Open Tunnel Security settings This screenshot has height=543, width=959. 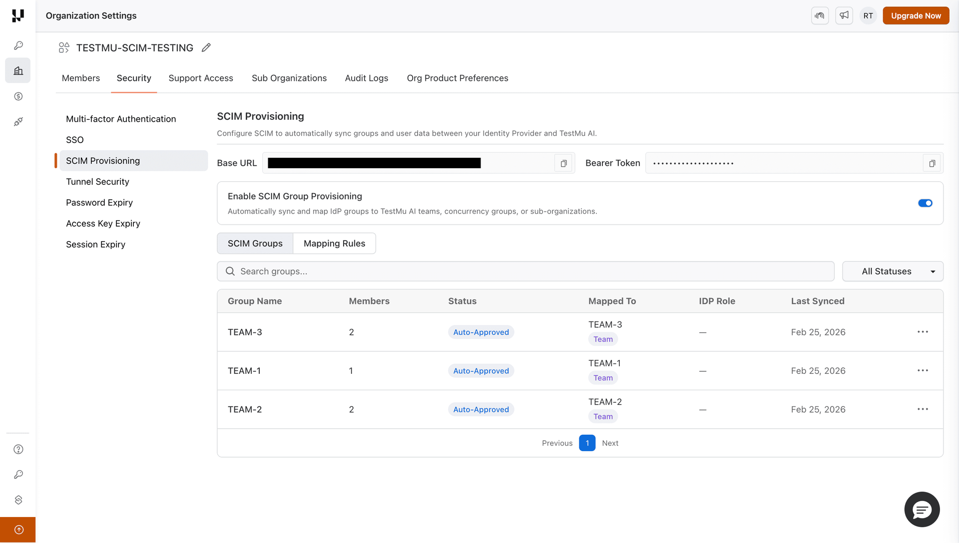pyautogui.click(x=97, y=182)
